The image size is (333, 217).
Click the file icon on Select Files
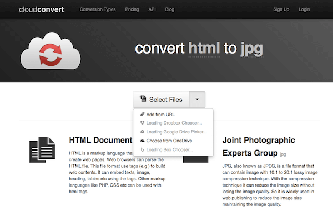(143, 99)
